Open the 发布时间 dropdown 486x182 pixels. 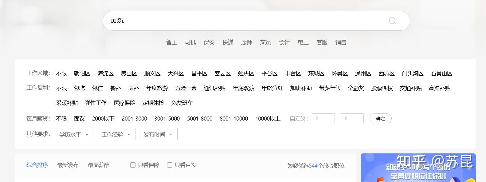pos(159,134)
